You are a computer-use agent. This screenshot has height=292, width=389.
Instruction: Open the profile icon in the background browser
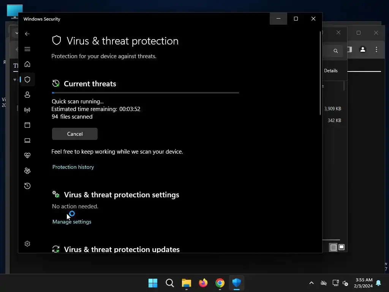click(x=363, y=50)
